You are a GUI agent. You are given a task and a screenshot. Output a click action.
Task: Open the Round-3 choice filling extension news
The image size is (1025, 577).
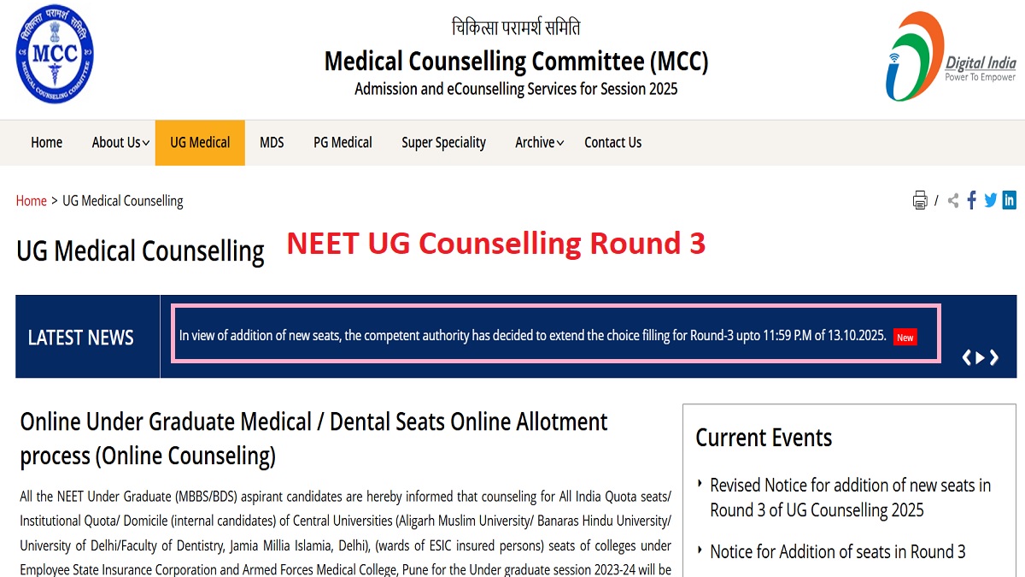coord(532,336)
